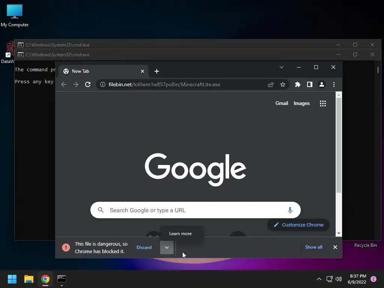384x288 pixels.
Task: Close the front cmd.exe window
Action: click(x=372, y=54)
